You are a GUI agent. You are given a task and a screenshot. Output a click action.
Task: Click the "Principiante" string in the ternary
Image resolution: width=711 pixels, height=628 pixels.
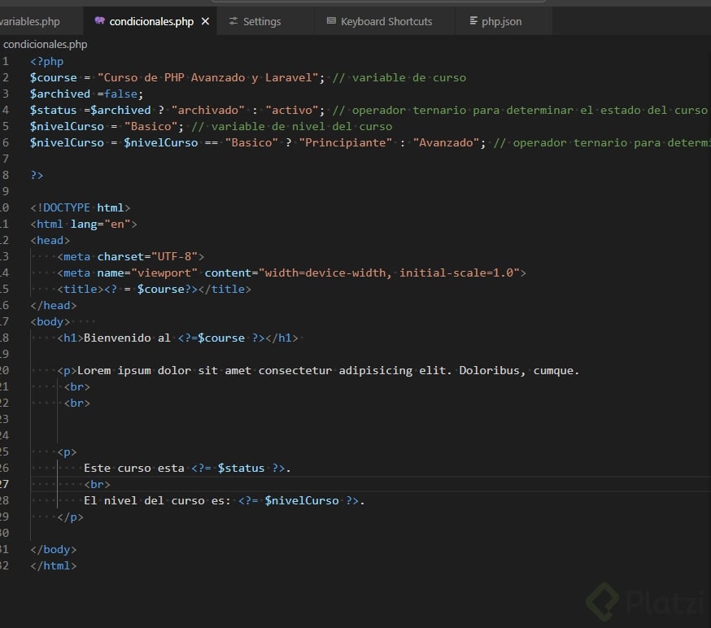(344, 142)
